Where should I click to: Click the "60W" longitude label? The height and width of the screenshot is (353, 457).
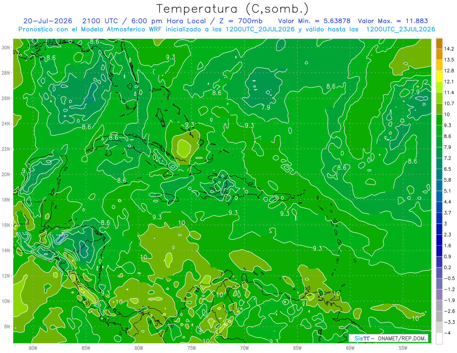[x=350, y=348]
